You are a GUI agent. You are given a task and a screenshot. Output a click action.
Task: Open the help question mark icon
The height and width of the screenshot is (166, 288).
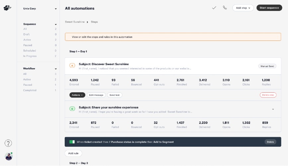coord(8,143)
